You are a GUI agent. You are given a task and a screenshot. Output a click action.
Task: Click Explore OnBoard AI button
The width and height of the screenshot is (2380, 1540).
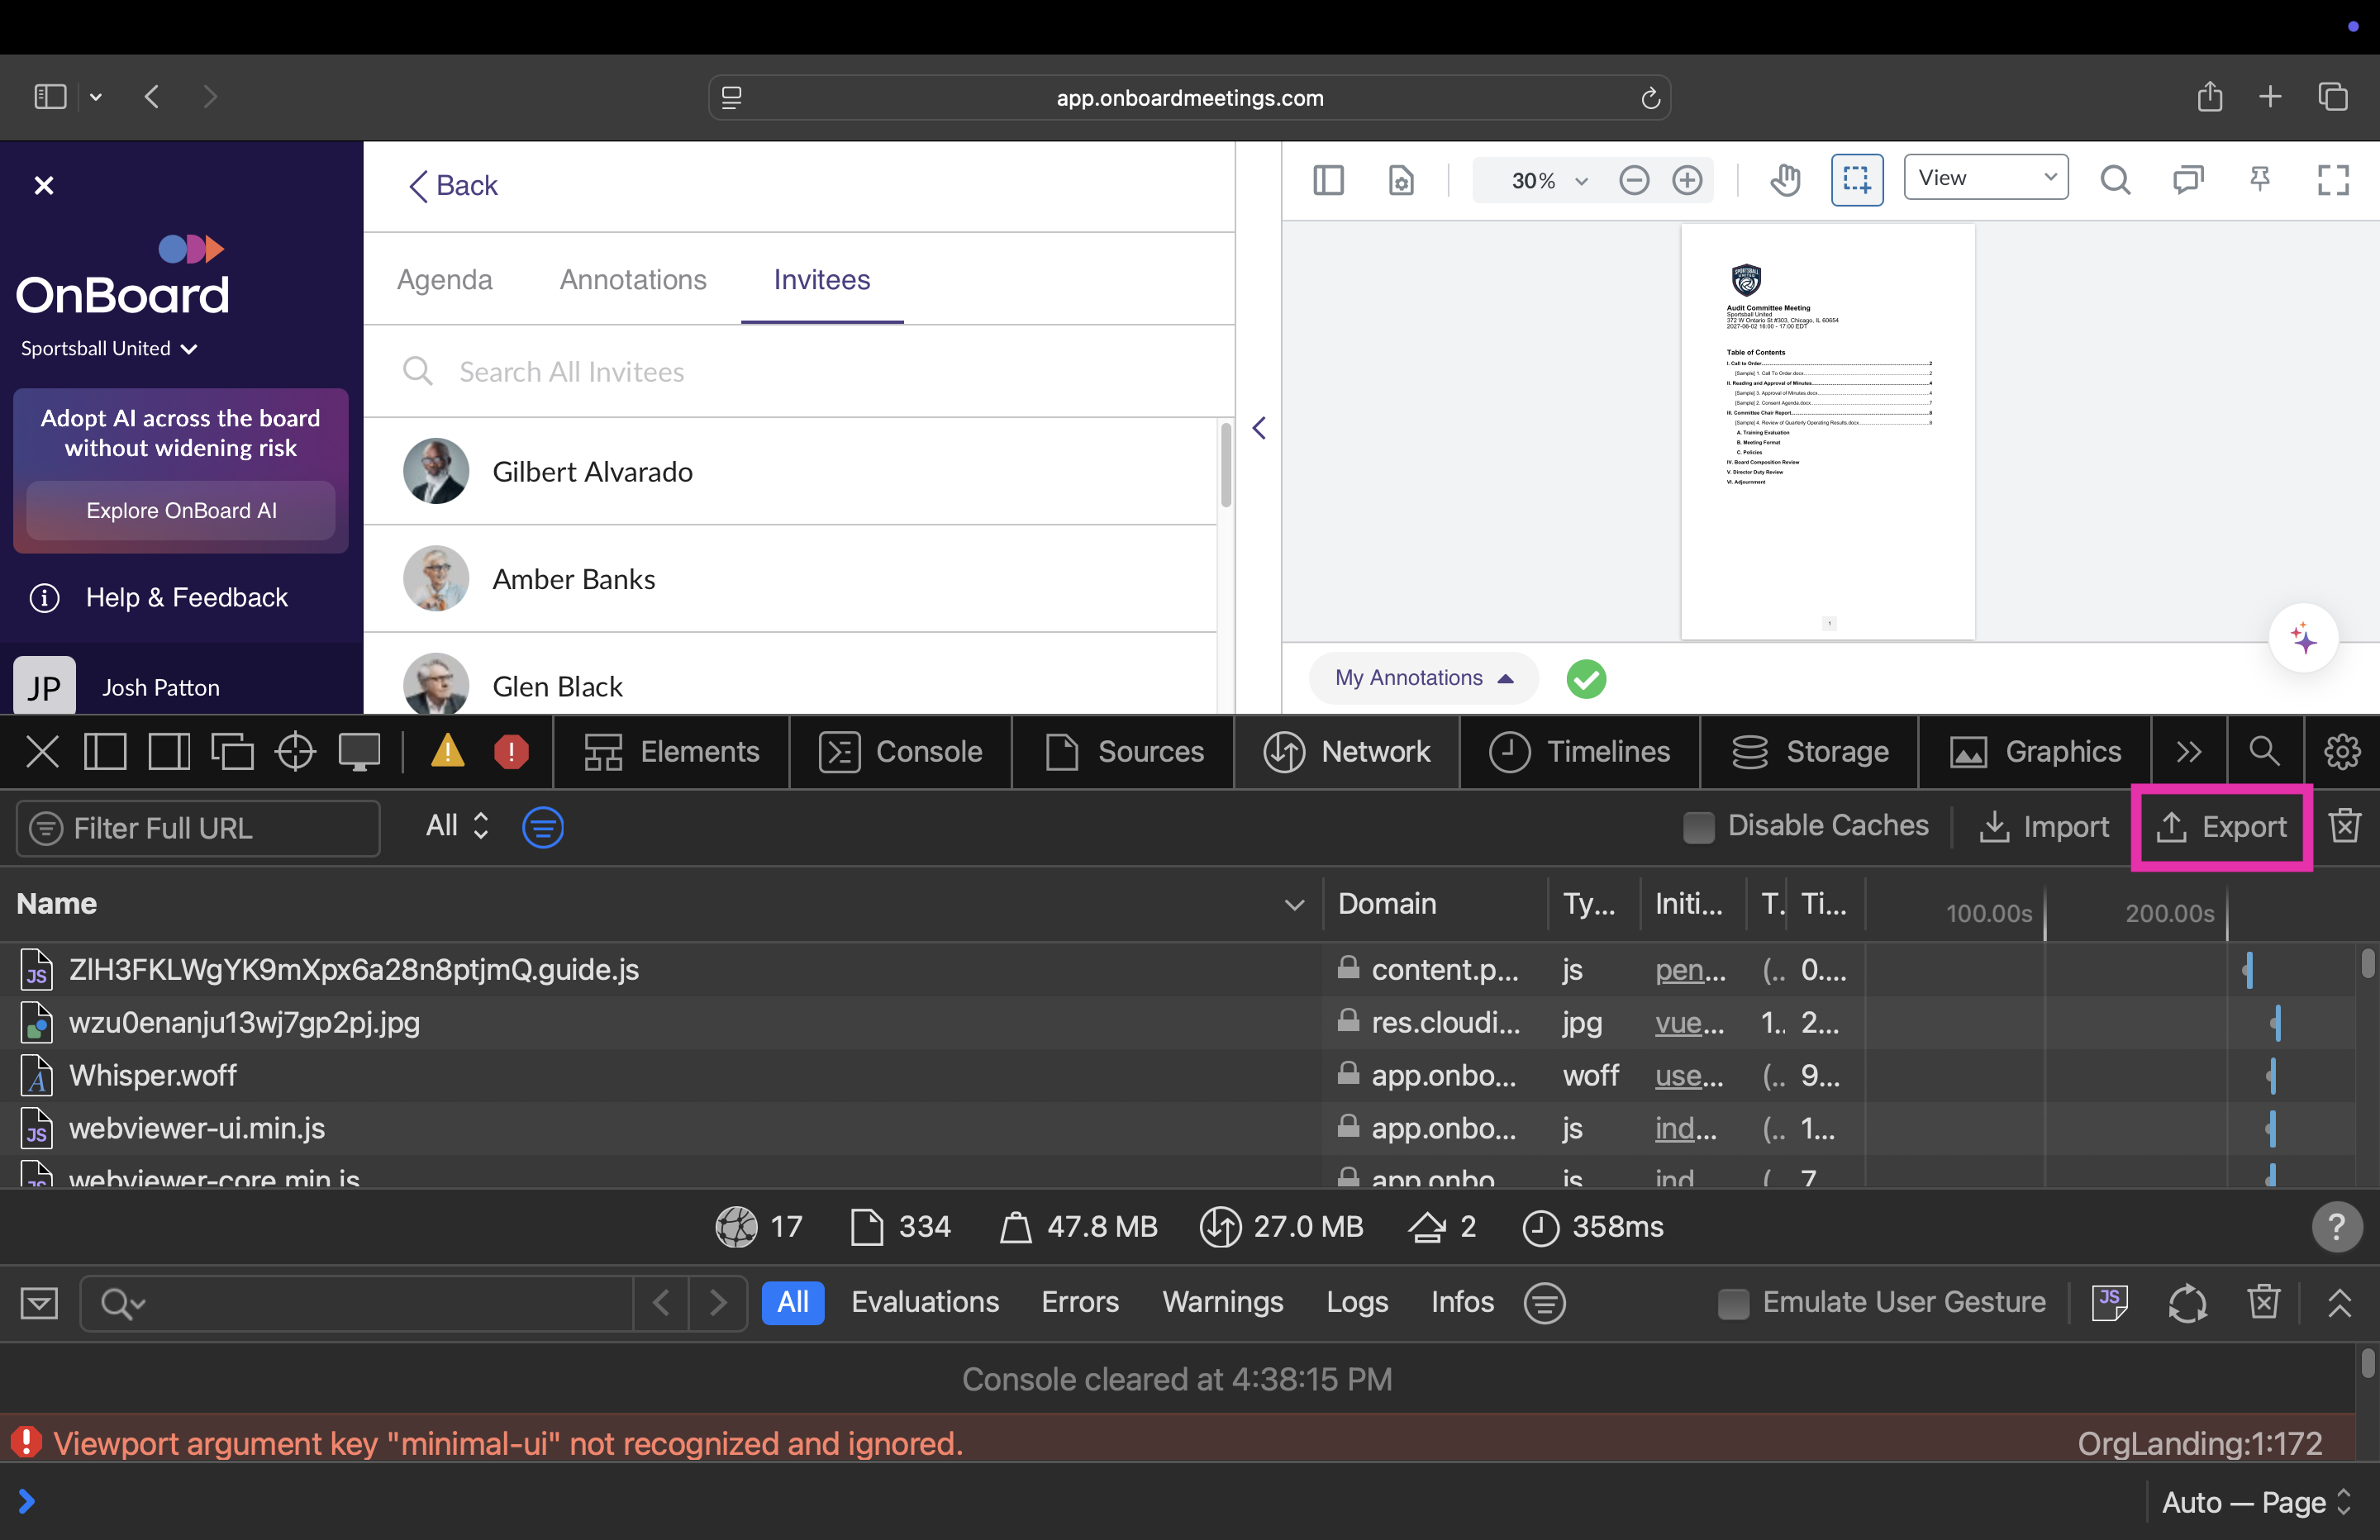[x=181, y=510]
